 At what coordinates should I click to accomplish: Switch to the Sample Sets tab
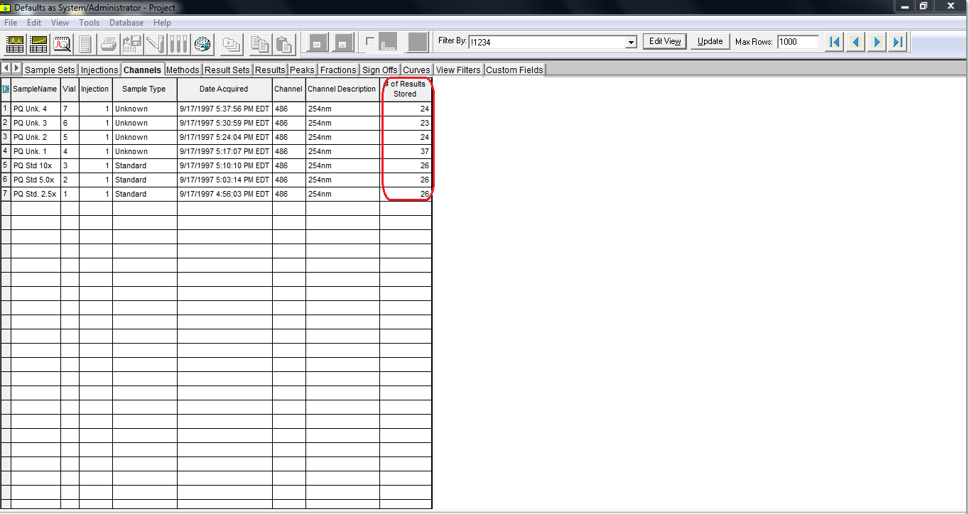[x=49, y=70]
